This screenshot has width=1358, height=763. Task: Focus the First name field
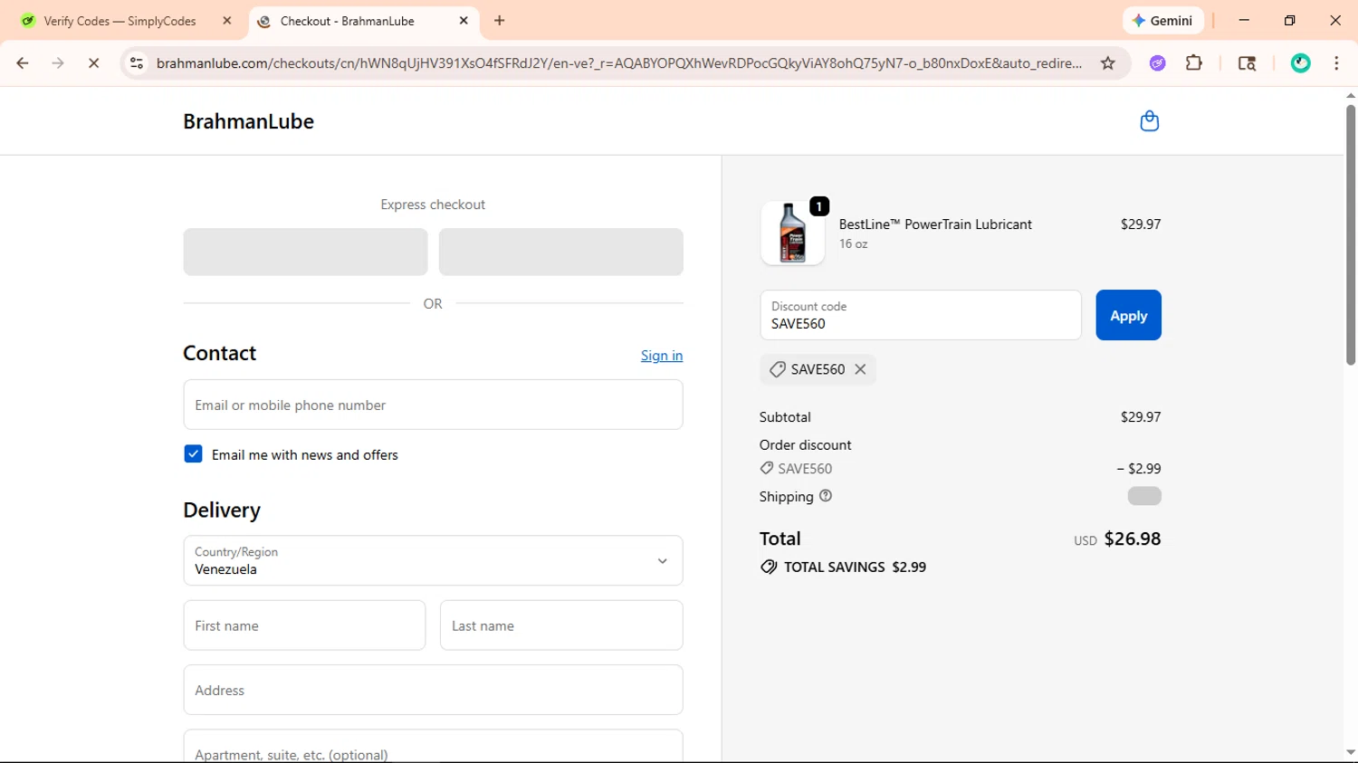coord(304,625)
